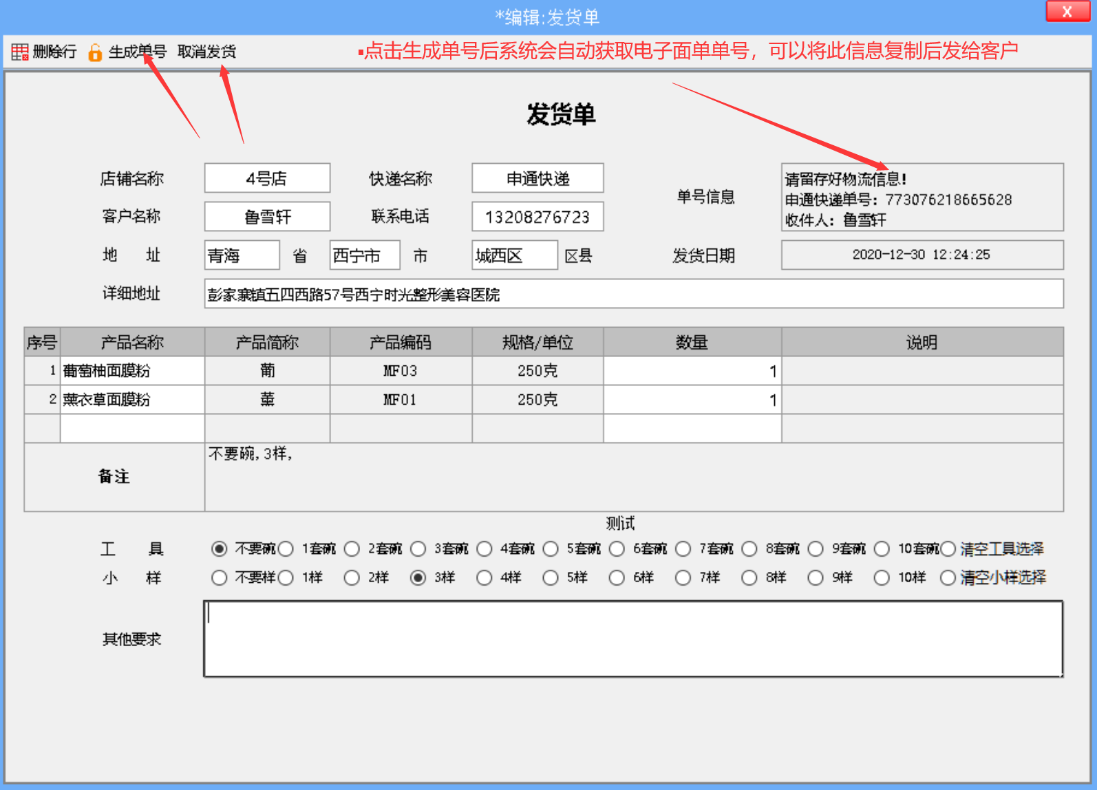This screenshot has width=1097, height=790.
Task: Click the province field showing 青海
Action: [242, 256]
